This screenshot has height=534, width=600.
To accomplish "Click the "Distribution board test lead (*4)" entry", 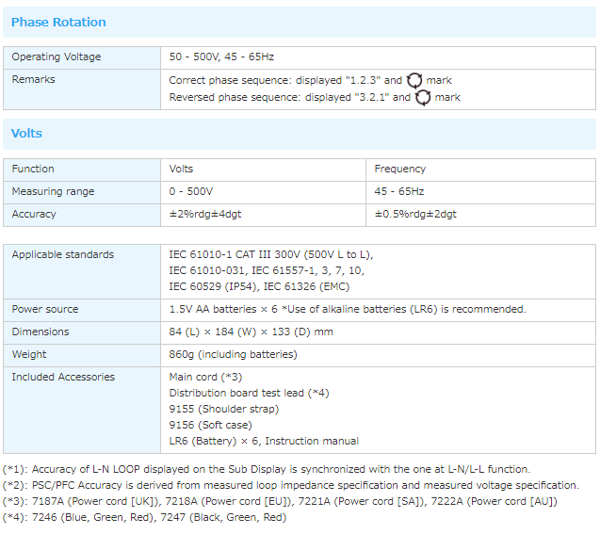I will 249,393.
